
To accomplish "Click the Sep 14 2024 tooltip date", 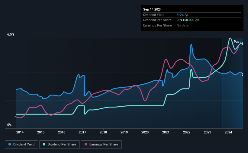I will pyautogui.click(x=152, y=9).
